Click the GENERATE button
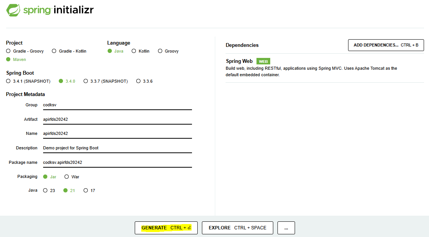The image size is (429, 237). tap(166, 227)
